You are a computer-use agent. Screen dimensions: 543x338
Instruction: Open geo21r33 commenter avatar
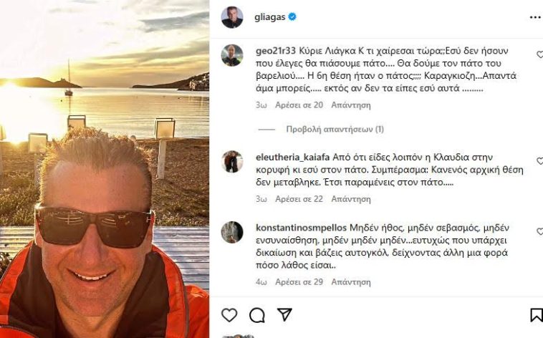pyautogui.click(x=232, y=55)
